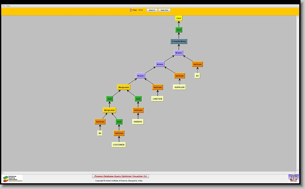Click the orange plan color swatch
The height and width of the screenshot is (189, 305).
131,10
